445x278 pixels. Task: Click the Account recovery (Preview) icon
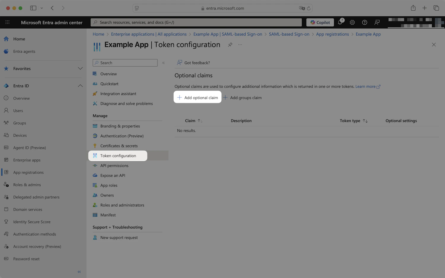click(x=6, y=246)
